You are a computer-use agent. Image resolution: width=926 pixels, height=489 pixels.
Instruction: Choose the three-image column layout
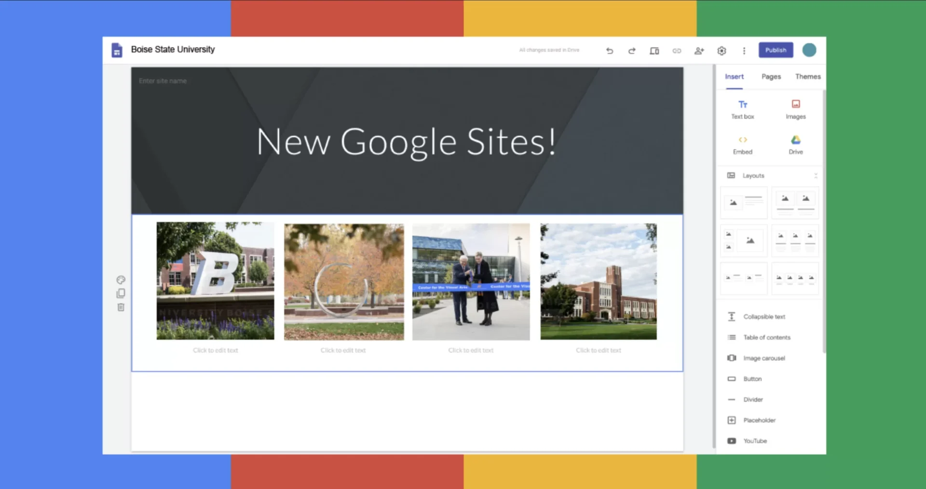[795, 240]
